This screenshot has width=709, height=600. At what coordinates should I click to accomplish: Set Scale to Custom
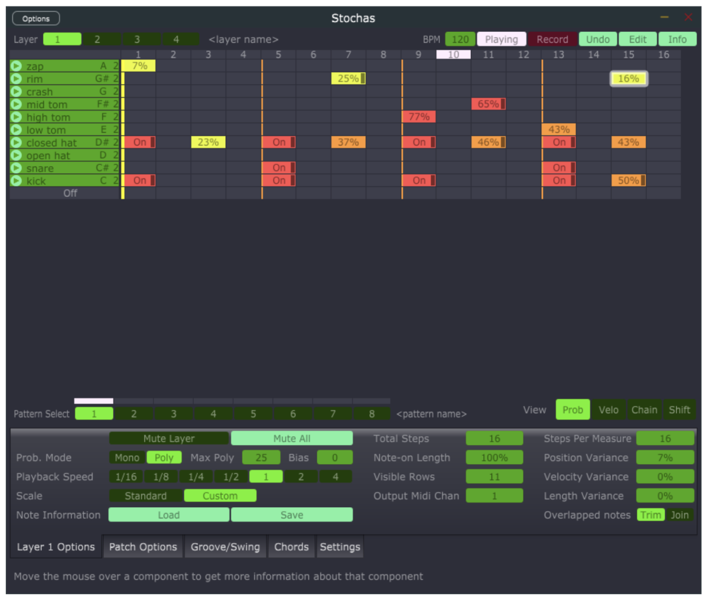click(x=220, y=496)
